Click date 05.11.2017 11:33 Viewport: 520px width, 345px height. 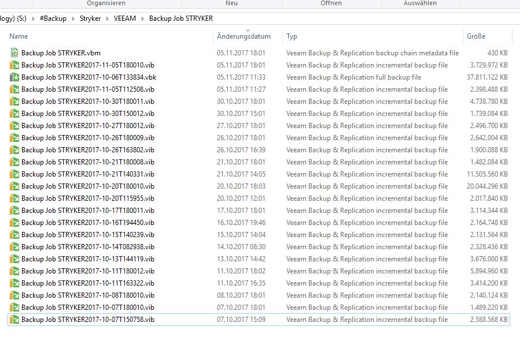point(241,77)
